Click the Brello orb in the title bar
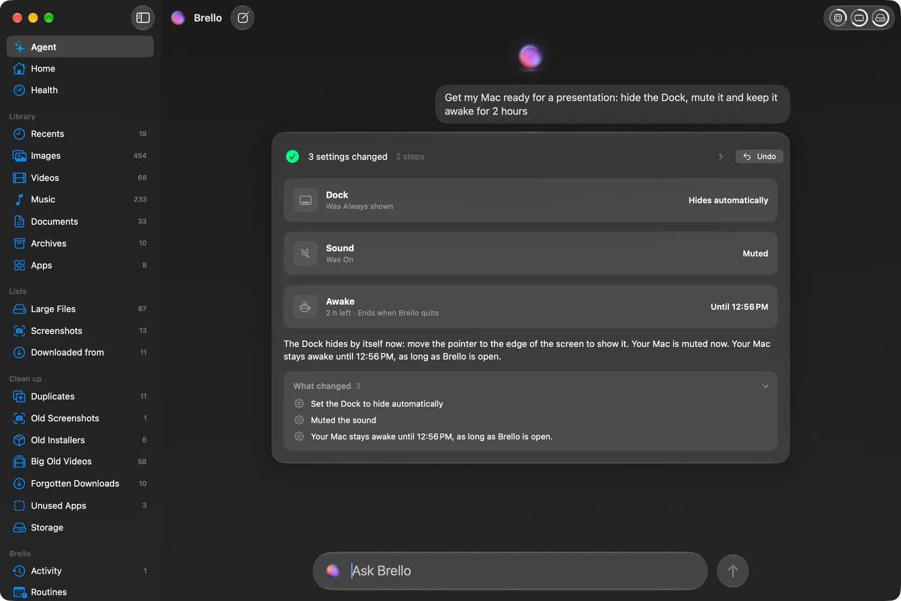 click(x=178, y=18)
